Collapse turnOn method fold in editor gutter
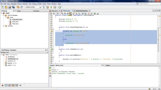 click(53, 49)
